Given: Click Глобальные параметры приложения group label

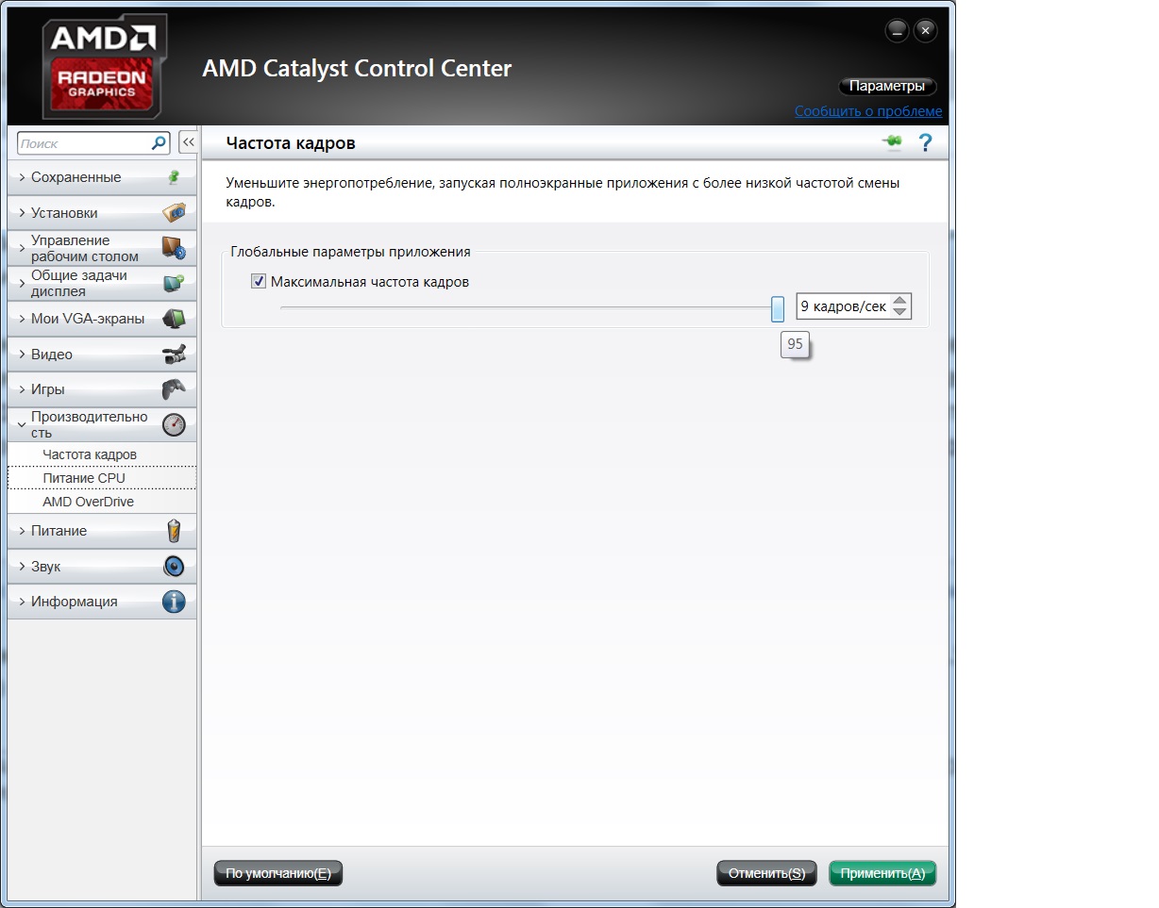Looking at the screenshot, I should pos(350,252).
